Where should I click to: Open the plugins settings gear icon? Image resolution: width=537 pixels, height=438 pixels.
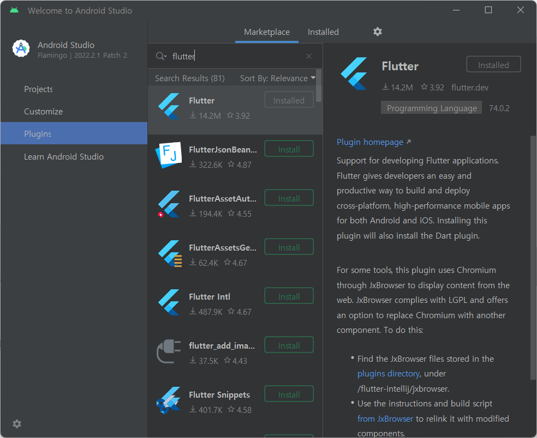coord(378,32)
